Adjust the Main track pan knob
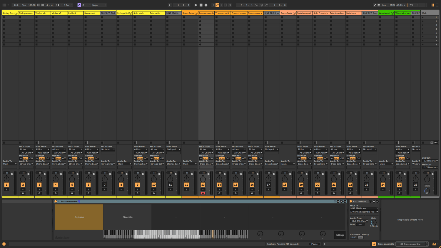441x248 pixels. (427, 179)
